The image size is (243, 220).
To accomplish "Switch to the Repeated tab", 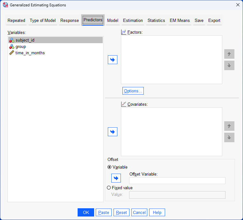I will pos(16,20).
